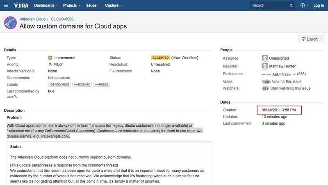Click the red Major priority icon
The width and height of the screenshot is (328, 185).
pos(50,65)
